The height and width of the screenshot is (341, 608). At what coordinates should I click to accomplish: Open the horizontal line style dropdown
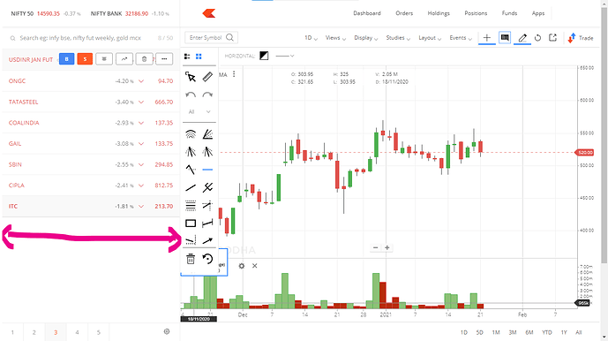[285, 56]
